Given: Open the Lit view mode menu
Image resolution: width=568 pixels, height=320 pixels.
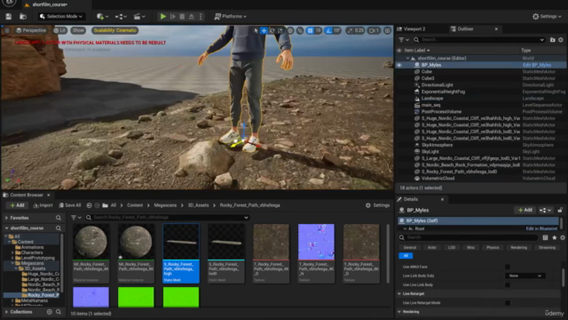Looking at the screenshot, I should point(59,30).
